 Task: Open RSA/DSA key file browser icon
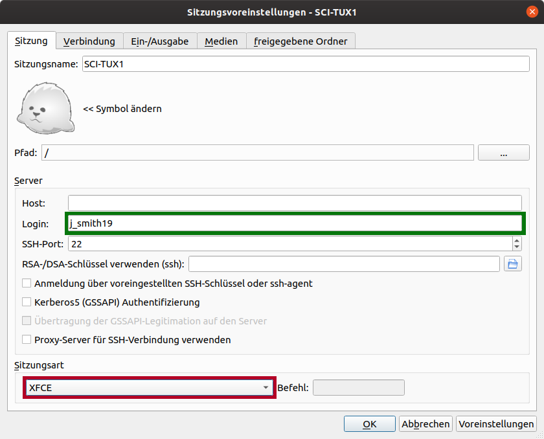513,264
